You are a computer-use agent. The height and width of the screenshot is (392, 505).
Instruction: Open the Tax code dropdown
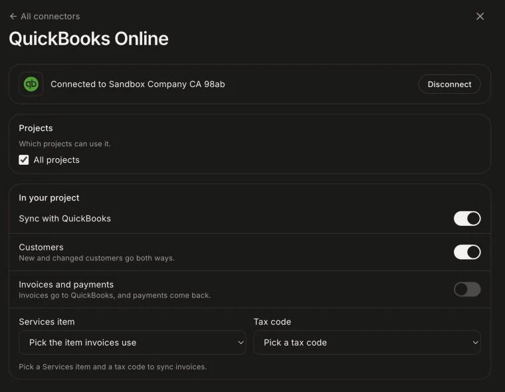(367, 342)
